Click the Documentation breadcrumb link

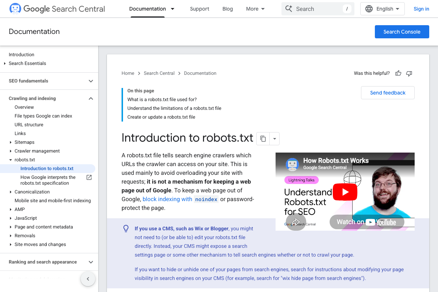[200, 73]
